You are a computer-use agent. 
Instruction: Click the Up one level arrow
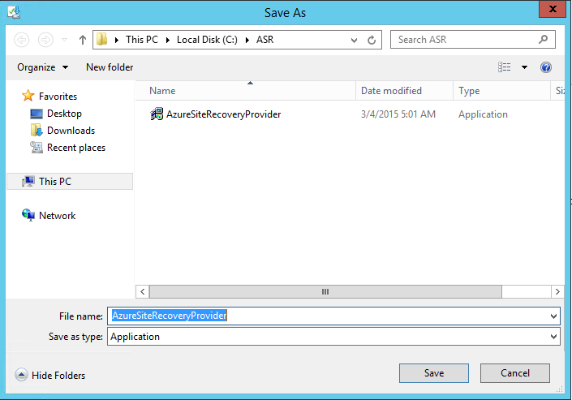83,40
